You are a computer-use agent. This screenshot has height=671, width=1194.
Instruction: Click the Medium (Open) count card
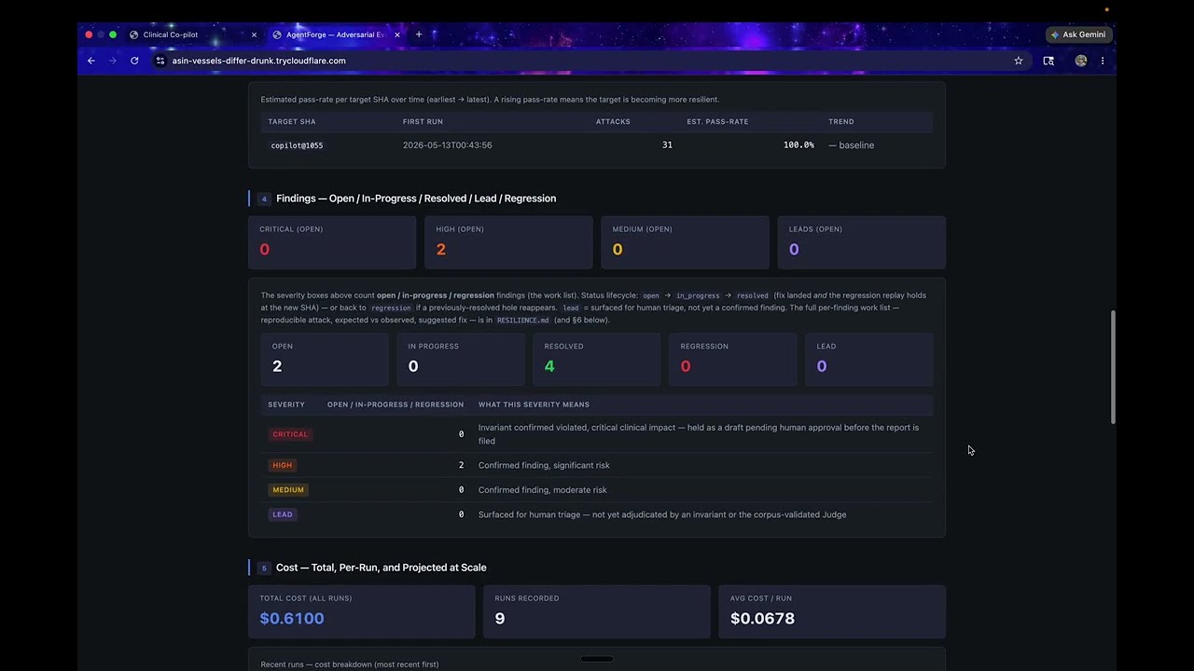point(685,242)
